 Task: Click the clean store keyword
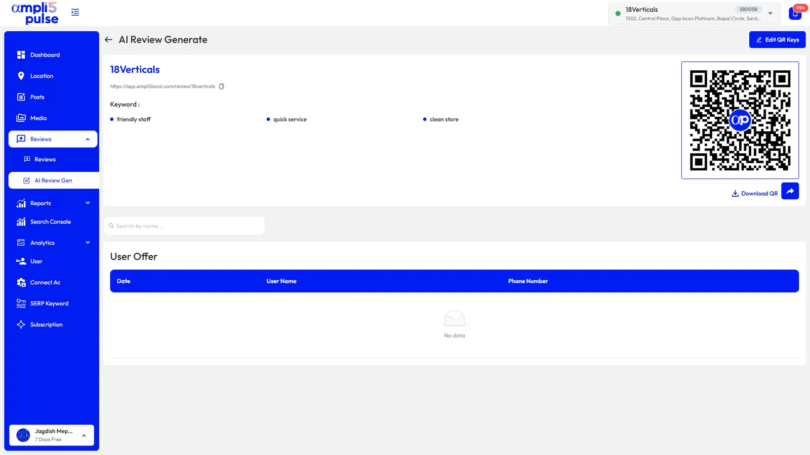444,119
